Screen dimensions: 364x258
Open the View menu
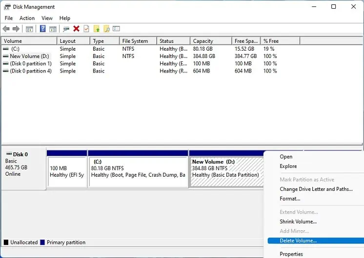point(47,18)
